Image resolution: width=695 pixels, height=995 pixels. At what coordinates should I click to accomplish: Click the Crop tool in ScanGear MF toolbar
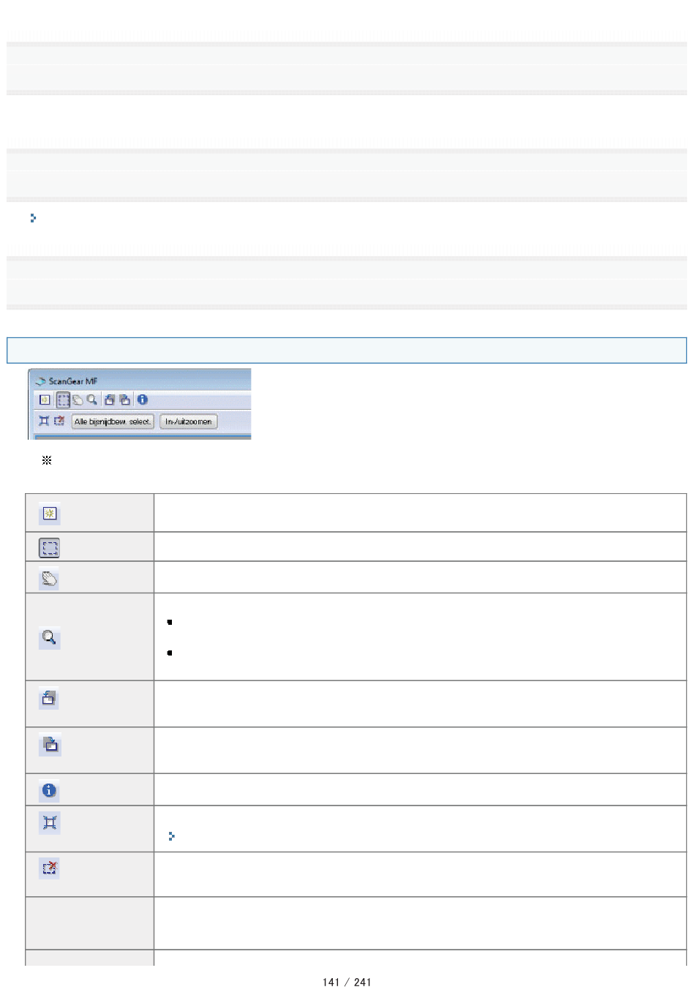(64, 400)
